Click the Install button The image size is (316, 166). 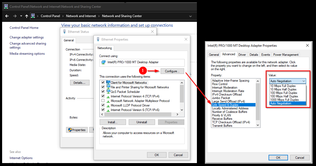tap(113, 122)
